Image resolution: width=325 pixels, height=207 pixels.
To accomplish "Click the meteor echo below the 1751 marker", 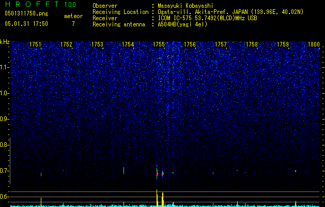I will coord(41,174).
